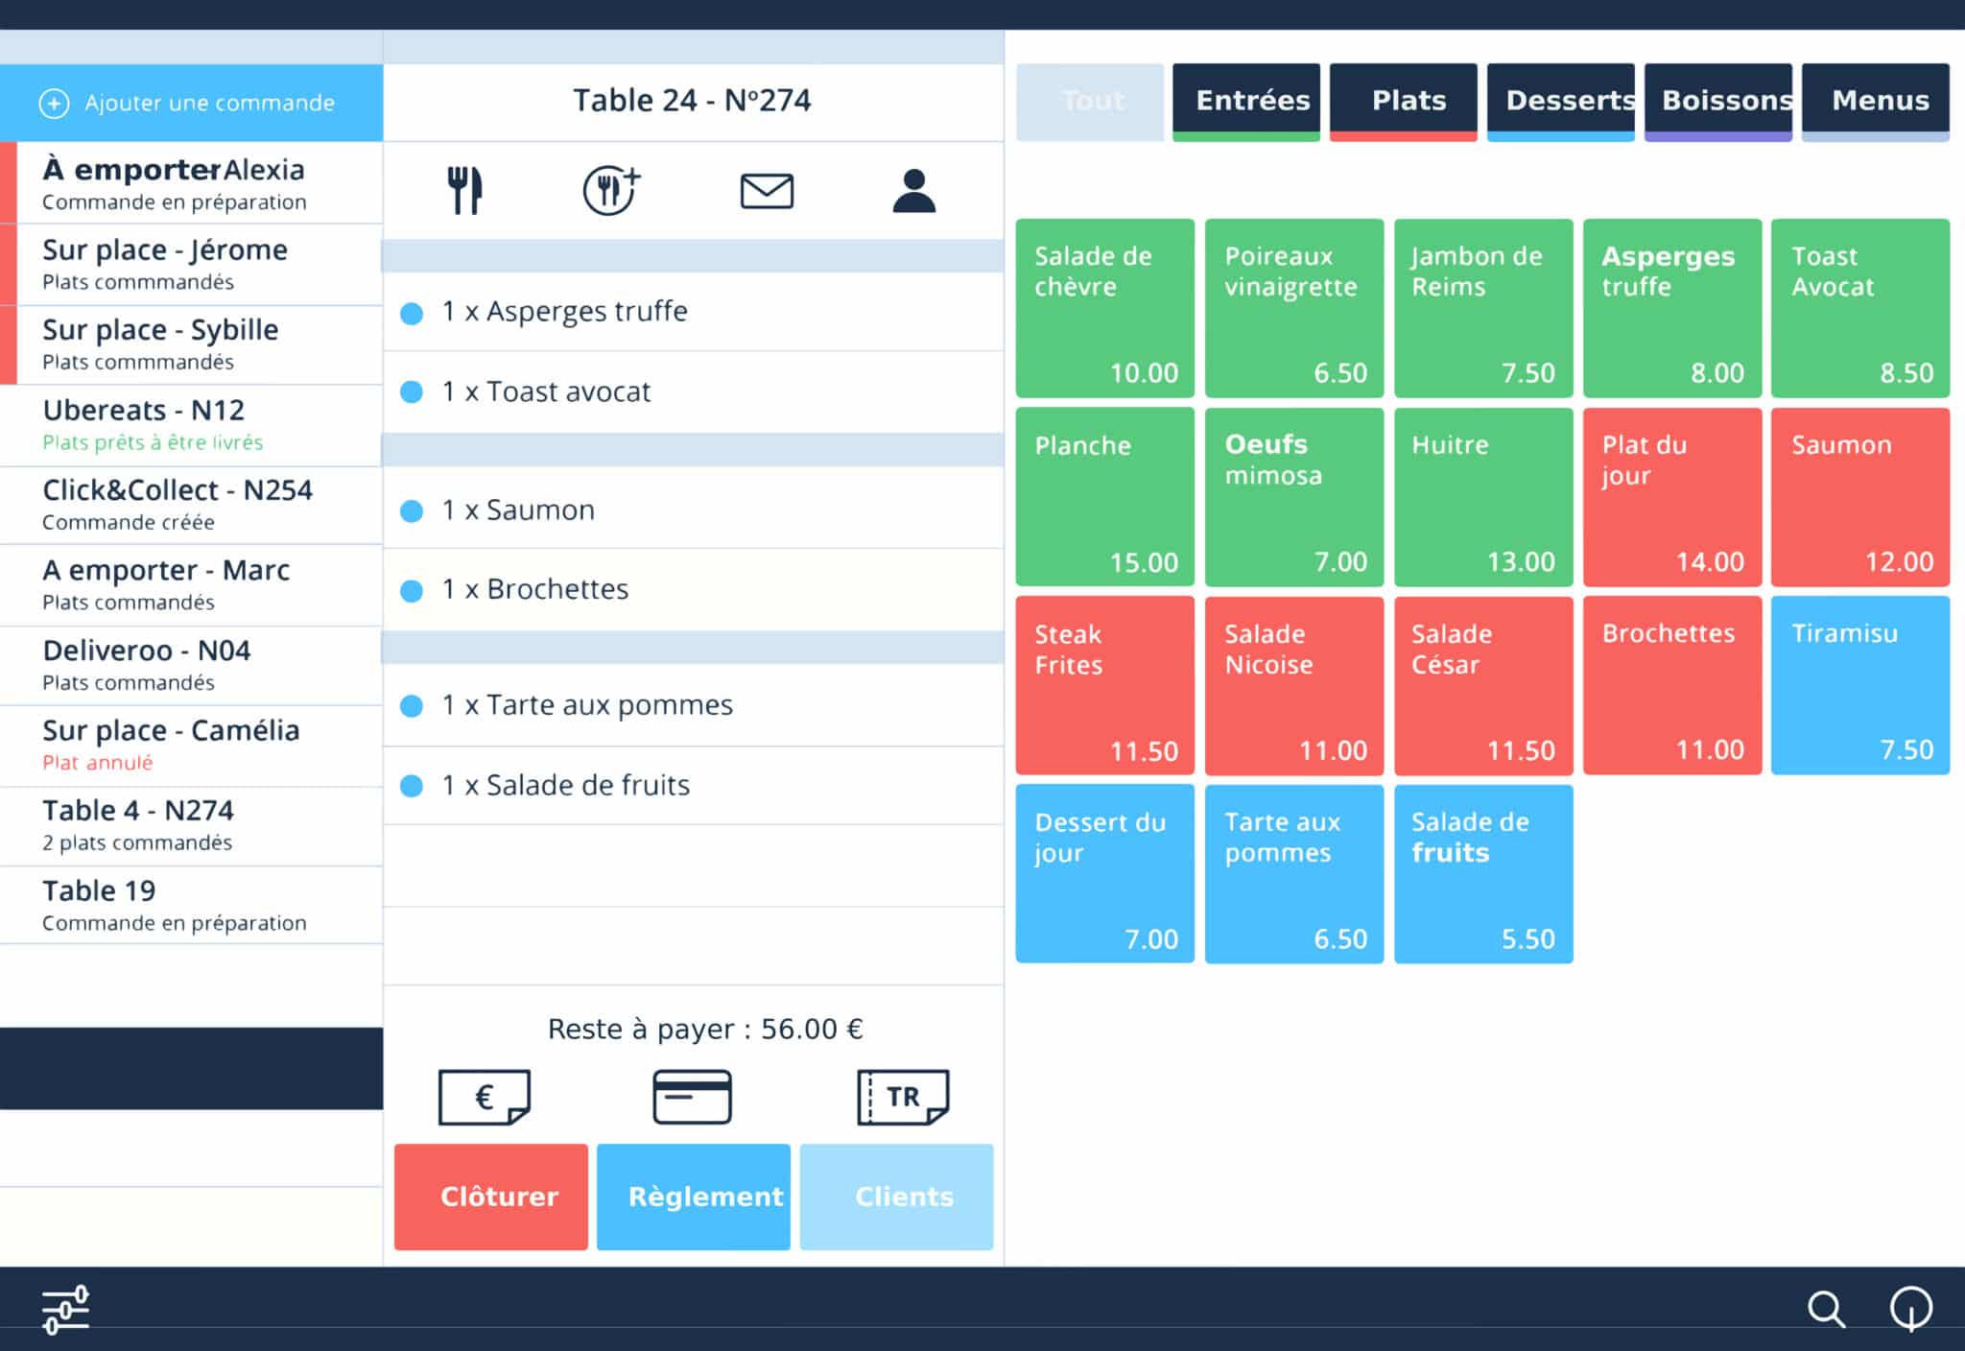Select cash euro payment icon
This screenshot has width=1965, height=1351.
coord(485,1097)
